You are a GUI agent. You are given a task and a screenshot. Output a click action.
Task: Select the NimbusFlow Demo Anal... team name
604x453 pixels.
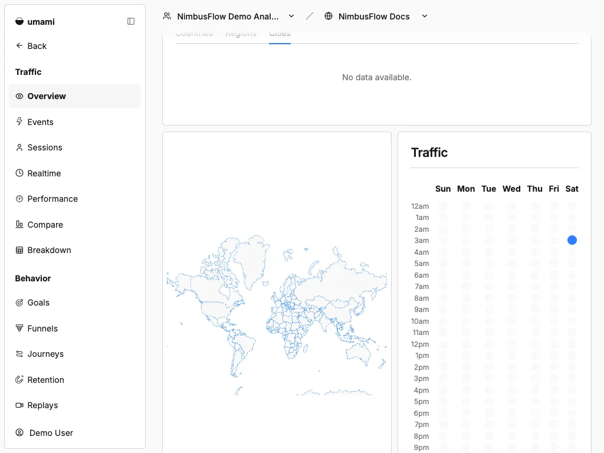tap(228, 17)
